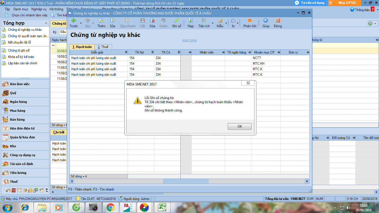The width and height of the screenshot is (379, 213).
Task: Open the Hóa đơn điện tử module
Action: (25, 128)
